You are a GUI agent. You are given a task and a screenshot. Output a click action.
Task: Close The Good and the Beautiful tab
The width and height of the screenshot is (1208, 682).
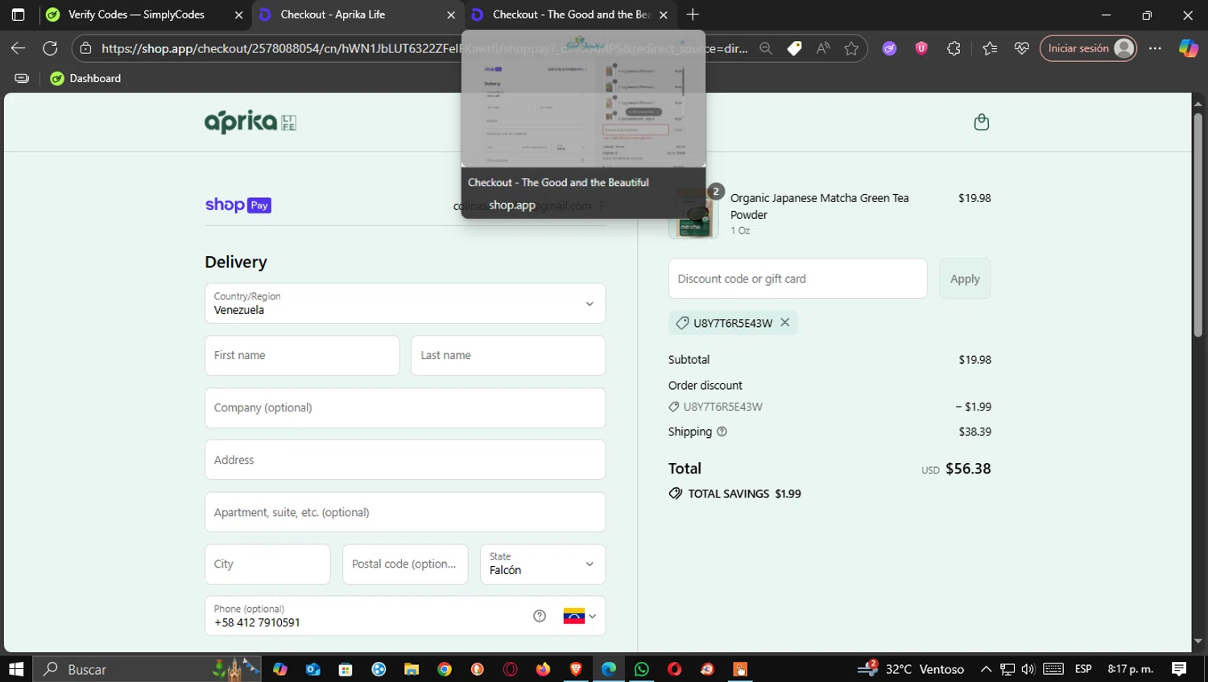point(663,14)
